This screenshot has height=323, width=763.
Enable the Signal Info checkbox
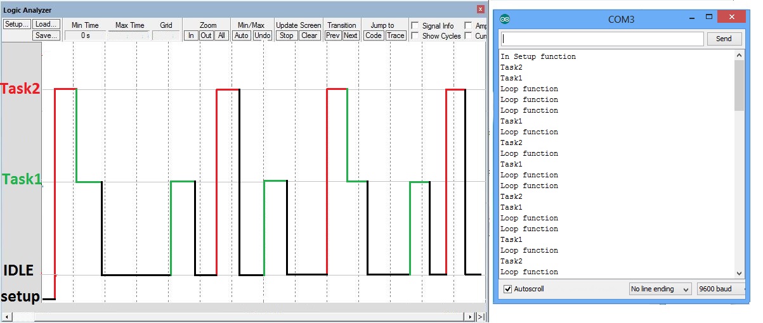(x=415, y=26)
